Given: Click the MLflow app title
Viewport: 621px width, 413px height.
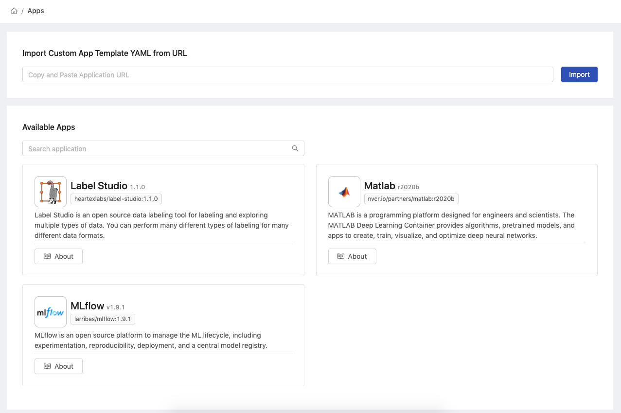Looking at the screenshot, I should coord(87,306).
